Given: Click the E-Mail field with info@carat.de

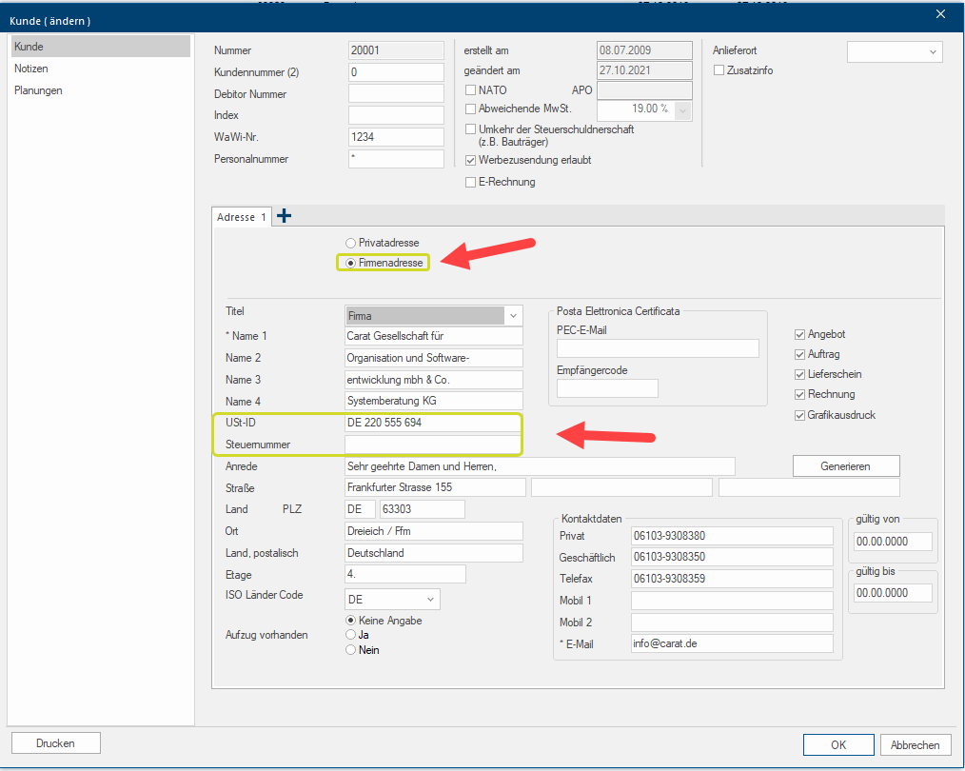Looking at the screenshot, I should click(x=733, y=643).
